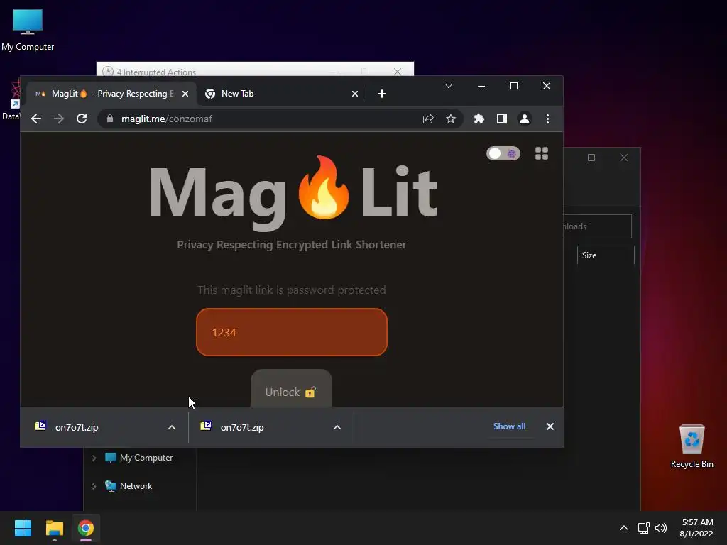Click the Unlock button

tap(291, 390)
